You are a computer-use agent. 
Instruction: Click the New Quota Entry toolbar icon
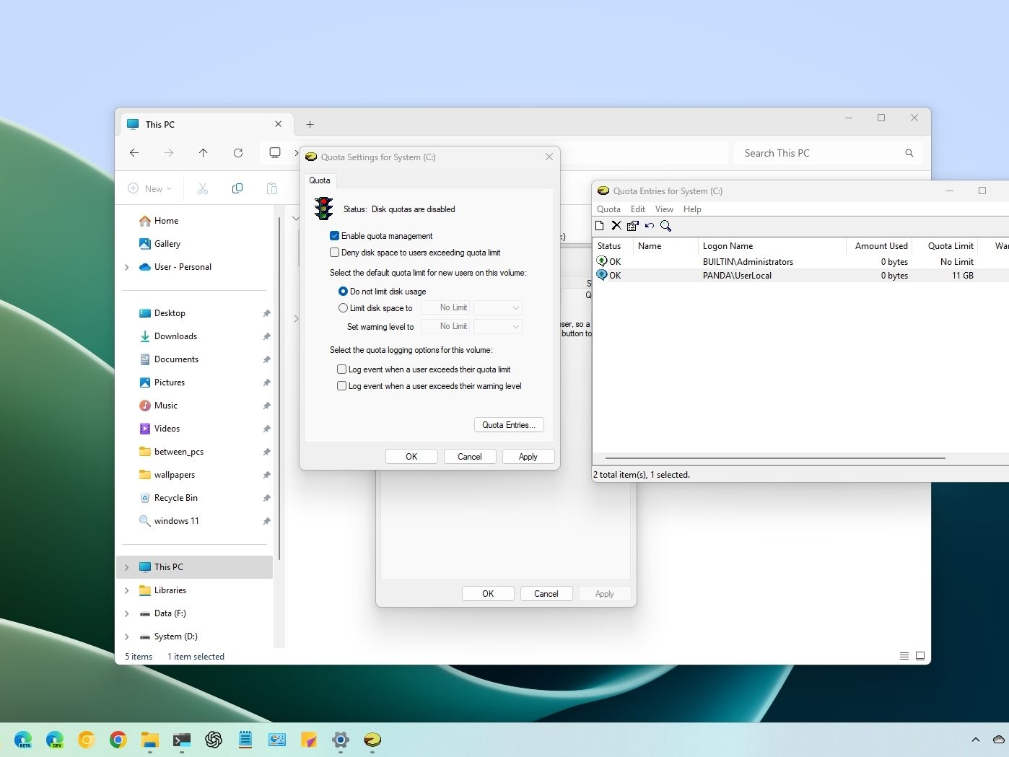tap(599, 226)
